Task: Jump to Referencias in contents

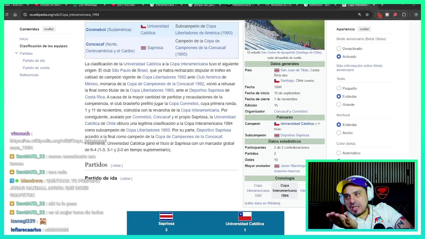Action: coord(29,75)
